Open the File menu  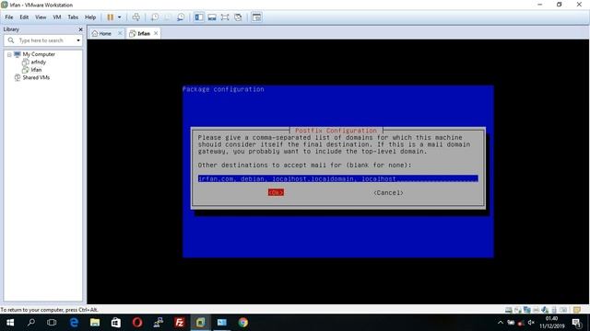point(9,17)
